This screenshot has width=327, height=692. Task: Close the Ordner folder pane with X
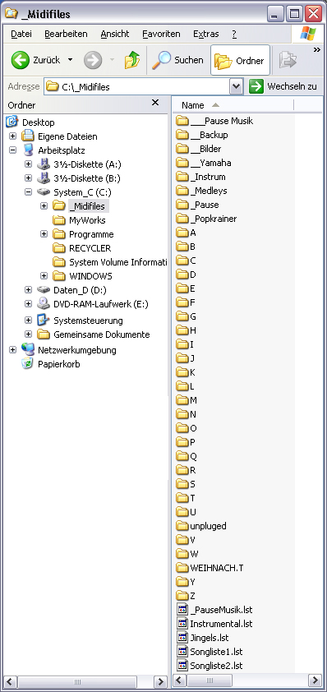coord(155,103)
